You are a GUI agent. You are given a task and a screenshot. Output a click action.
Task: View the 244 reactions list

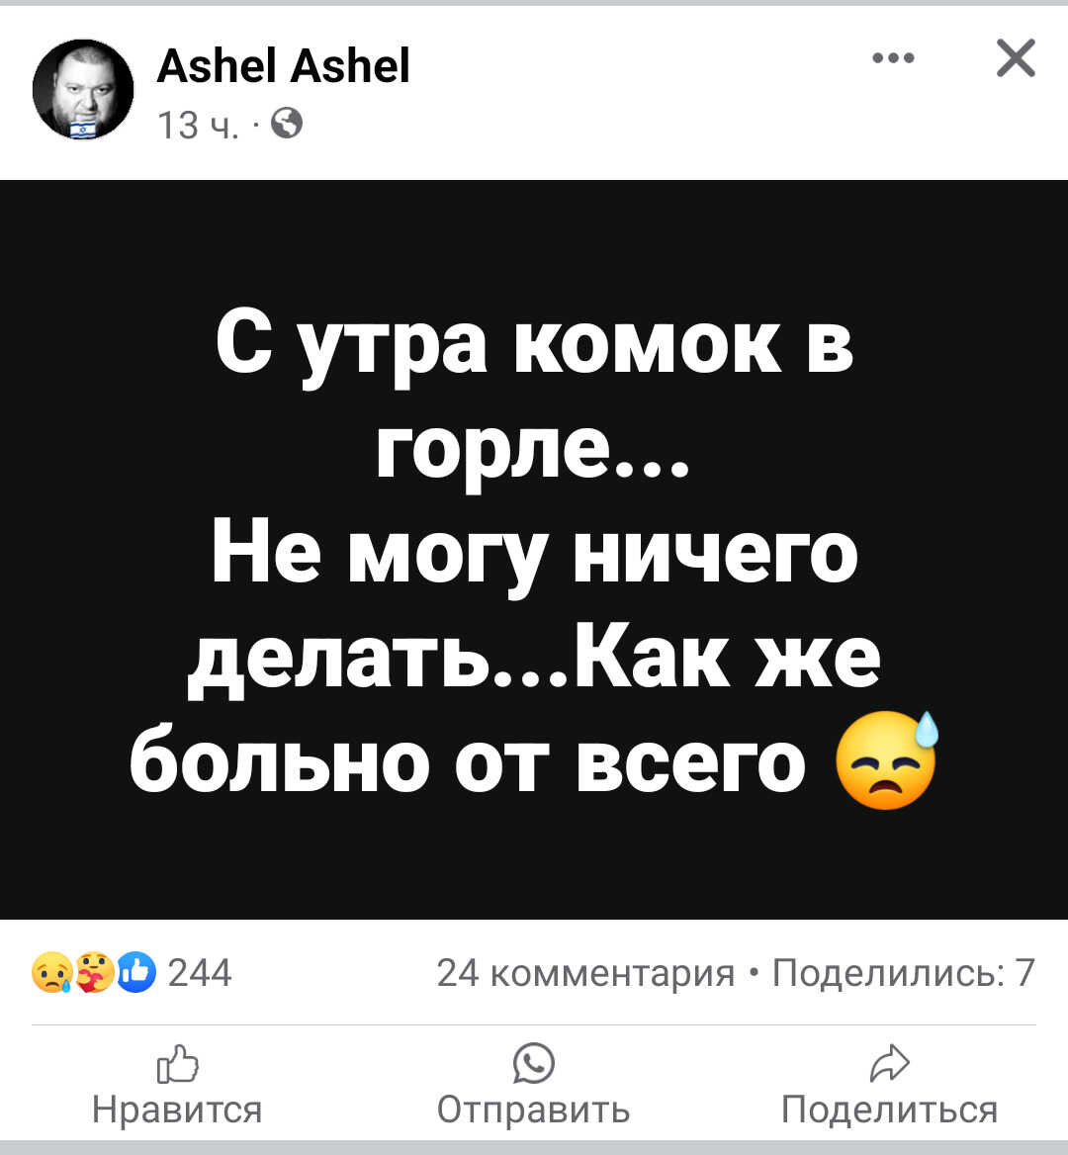pos(201,972)
